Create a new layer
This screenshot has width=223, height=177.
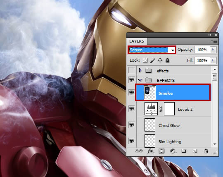pos(195,151)
